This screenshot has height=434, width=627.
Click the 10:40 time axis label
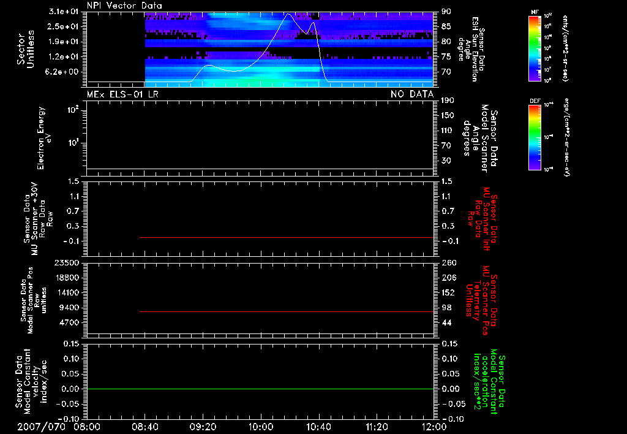tap(318, 427)
